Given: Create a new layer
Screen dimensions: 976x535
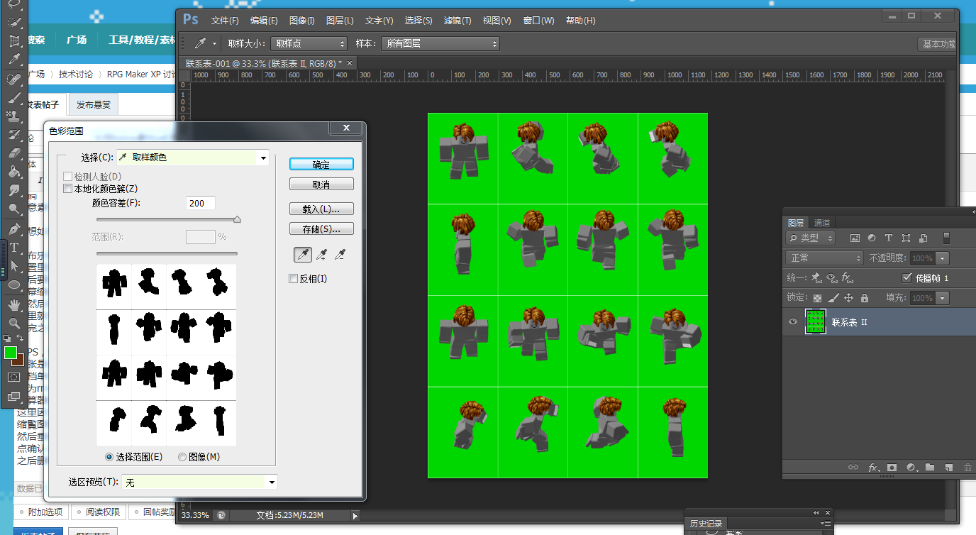Looking at the screenshot, I should point(948,468).
